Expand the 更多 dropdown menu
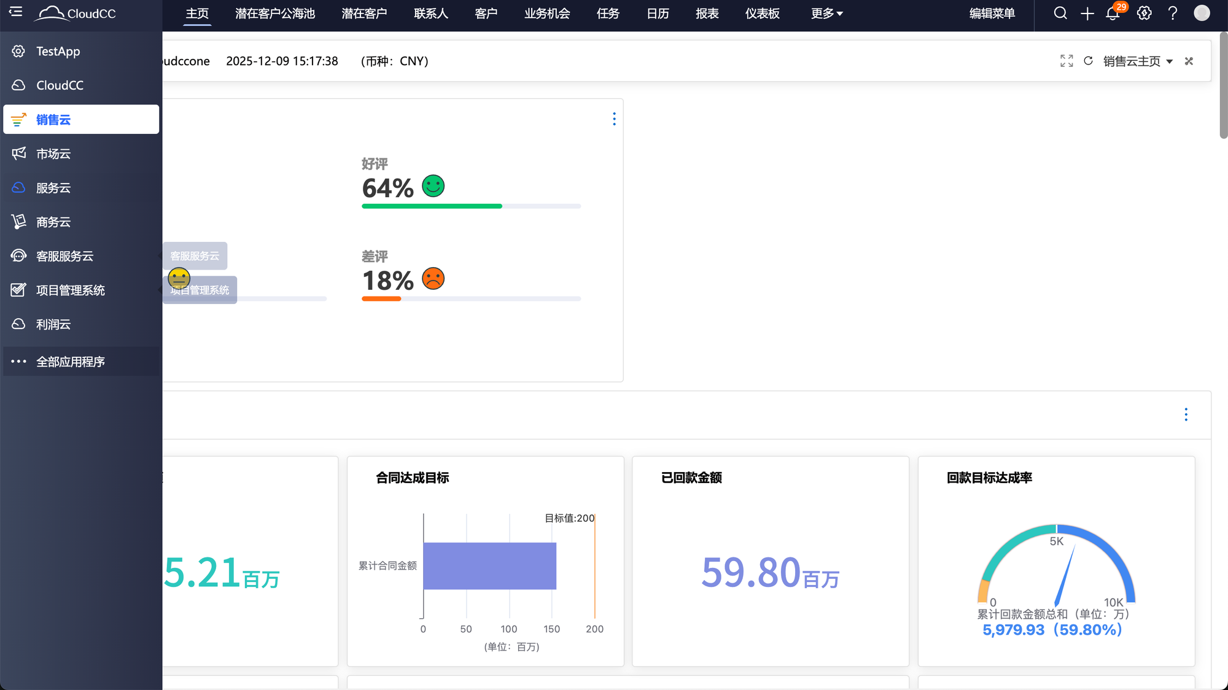The image size is (1228, 690). [x=826, y=14]
